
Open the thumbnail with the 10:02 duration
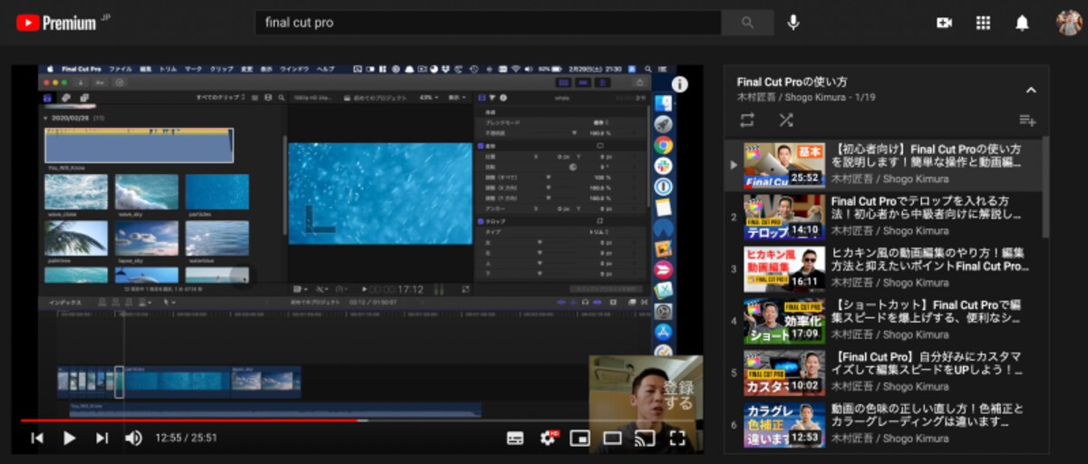click(x=784, y=372)
